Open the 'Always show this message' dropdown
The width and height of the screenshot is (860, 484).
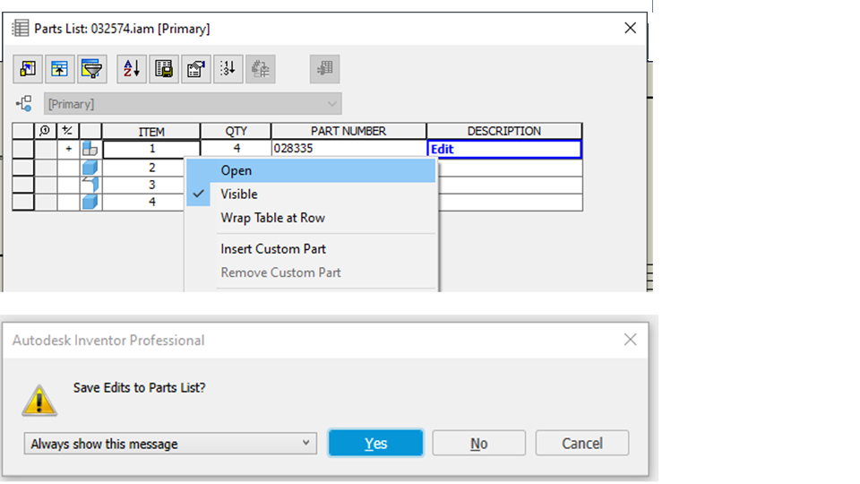[x=170, y=444]
